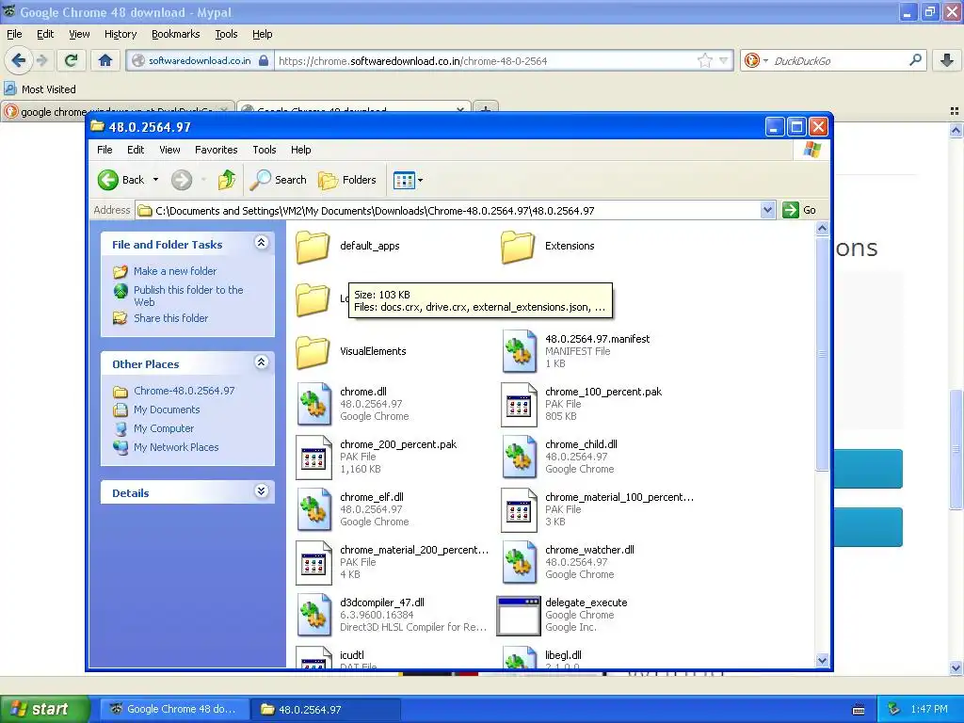Switch to Google Chrome 48 taskbar item
This screenshot has width=964, height=723.
[x=174, y=709]
